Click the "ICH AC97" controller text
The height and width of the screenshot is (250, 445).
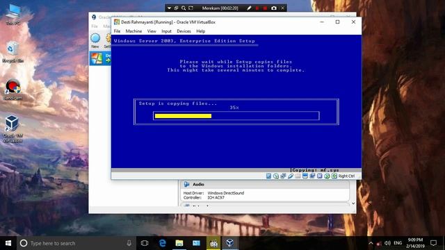[x=216, y=197]
